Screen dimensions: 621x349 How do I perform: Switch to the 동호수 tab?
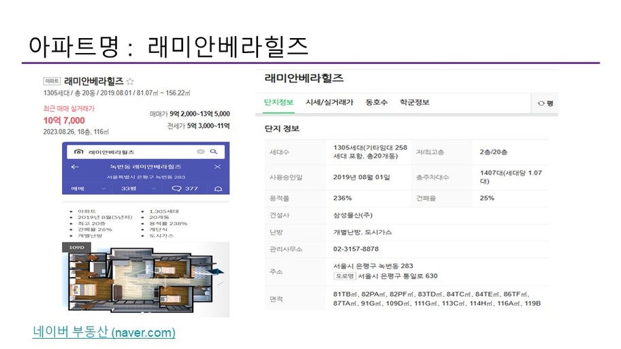click(377, 103)
